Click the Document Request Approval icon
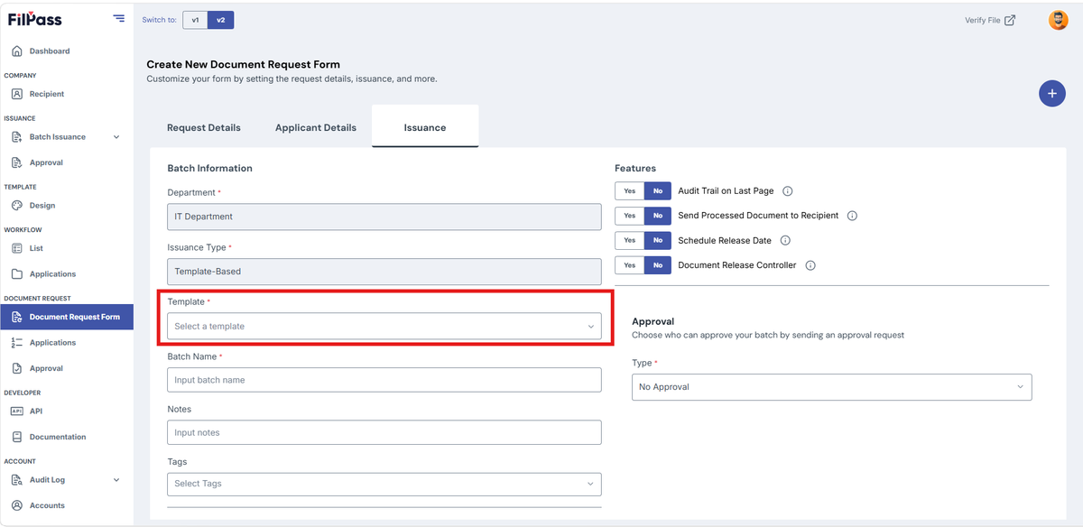The width and height of the screenshot is (1083, 527). click(16, 368)
